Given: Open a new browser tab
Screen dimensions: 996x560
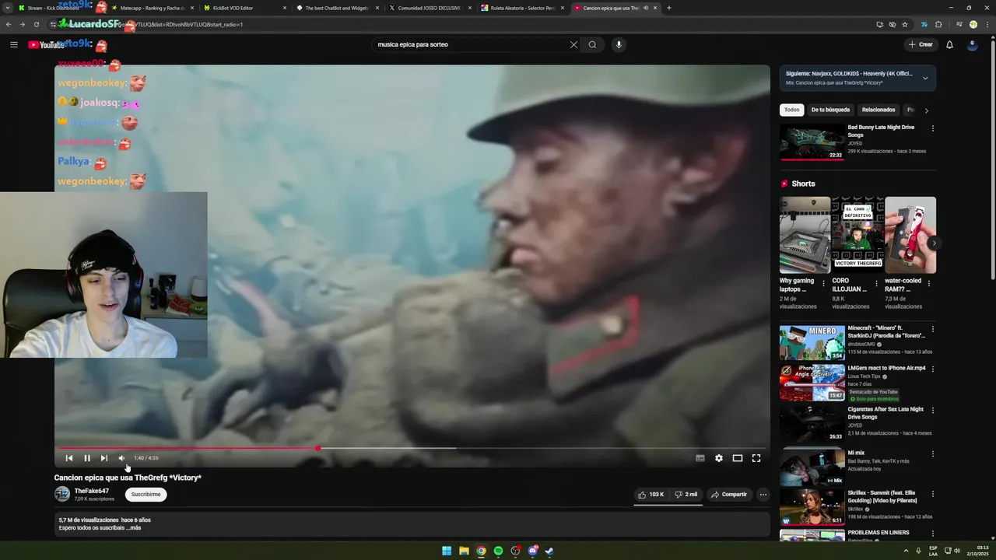Looking at the screenshot, I should tap(669, 8).
